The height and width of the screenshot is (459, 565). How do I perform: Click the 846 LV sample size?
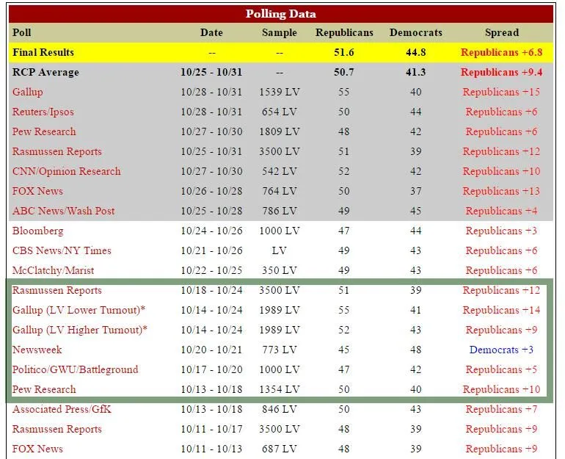280,409
